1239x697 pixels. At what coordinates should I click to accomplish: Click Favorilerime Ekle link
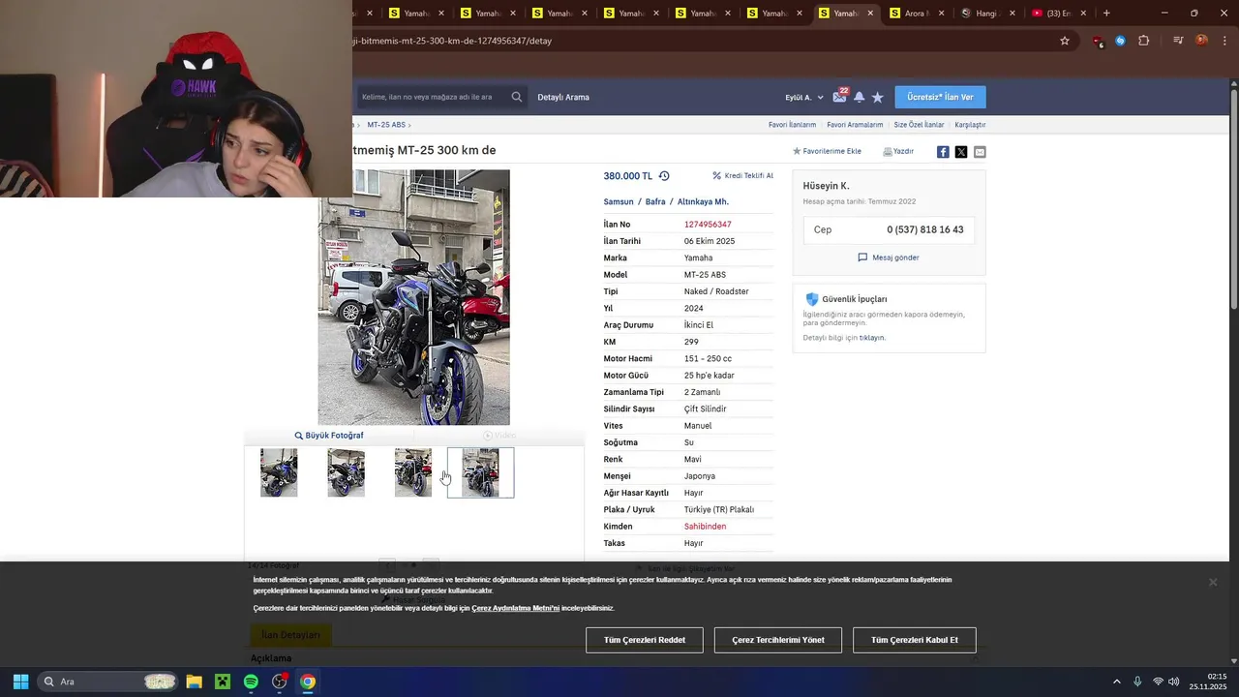827,151
